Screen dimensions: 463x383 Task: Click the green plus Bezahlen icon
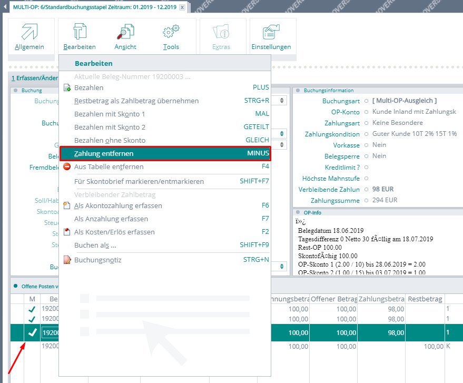[x=67, y=87]
